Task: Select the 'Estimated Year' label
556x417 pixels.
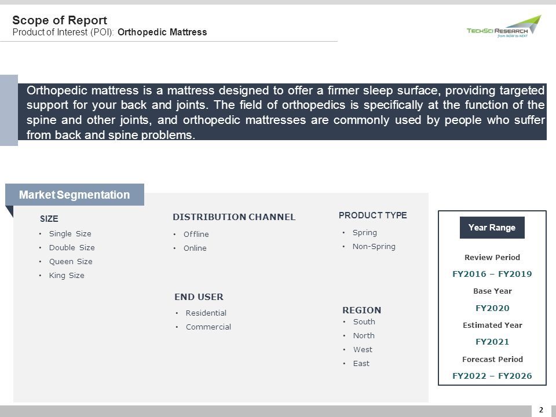Action: (x=492, y=325)
